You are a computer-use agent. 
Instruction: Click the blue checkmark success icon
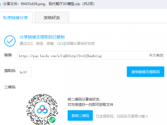(10, 41)
